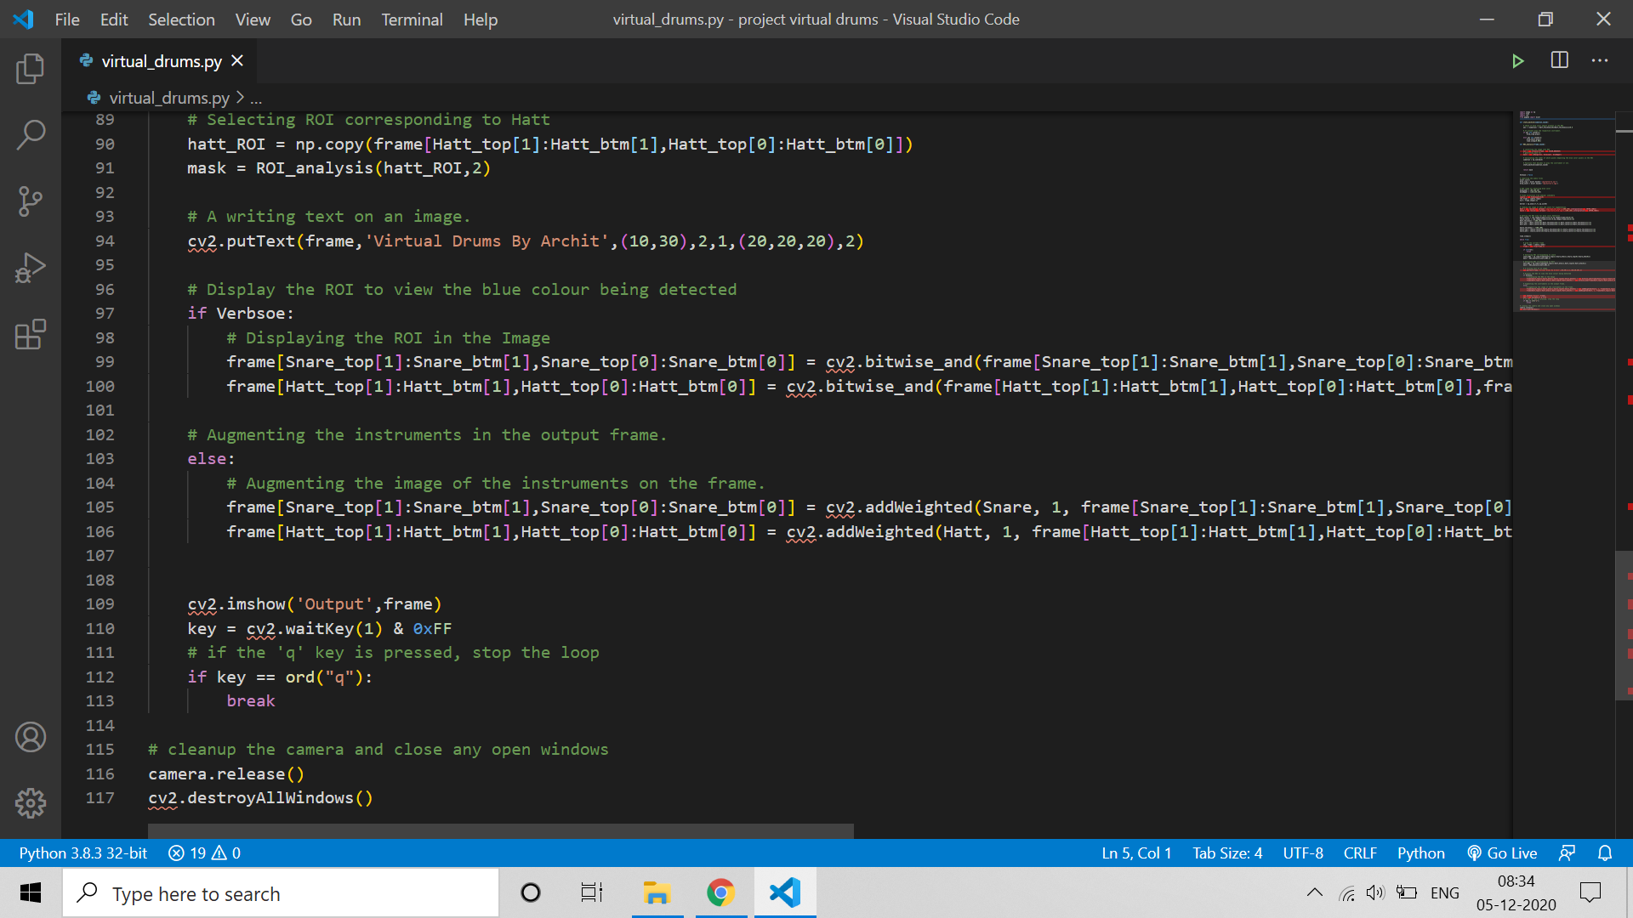Select the Python 3.8.3 32-bit interpreter

pos(83,853)
